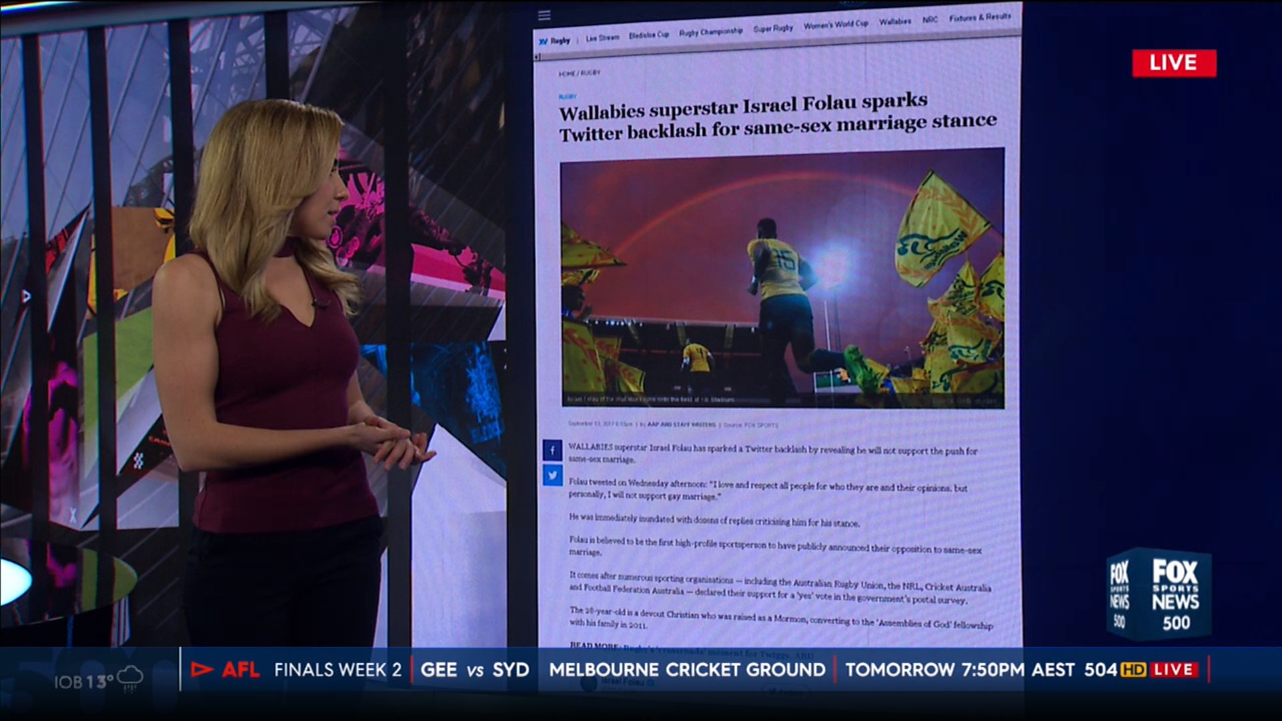Open the hamburger menu icon
The height and width of the screenshot is (721, 1282).
(x=544, y=15)
